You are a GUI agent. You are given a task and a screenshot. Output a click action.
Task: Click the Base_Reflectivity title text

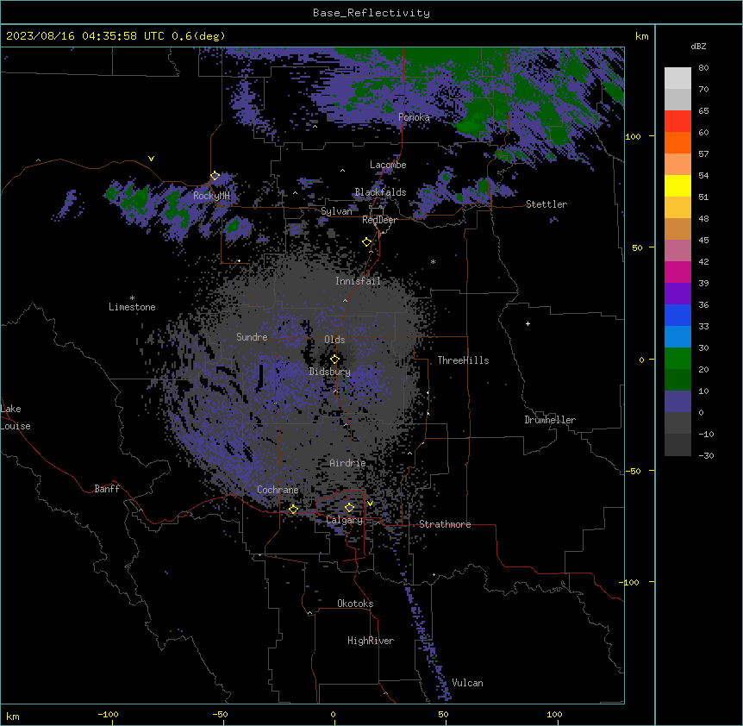[371, 13]
